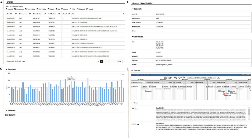
Task: Sort by the End Position column header
Action: click(x=52, y=14)
